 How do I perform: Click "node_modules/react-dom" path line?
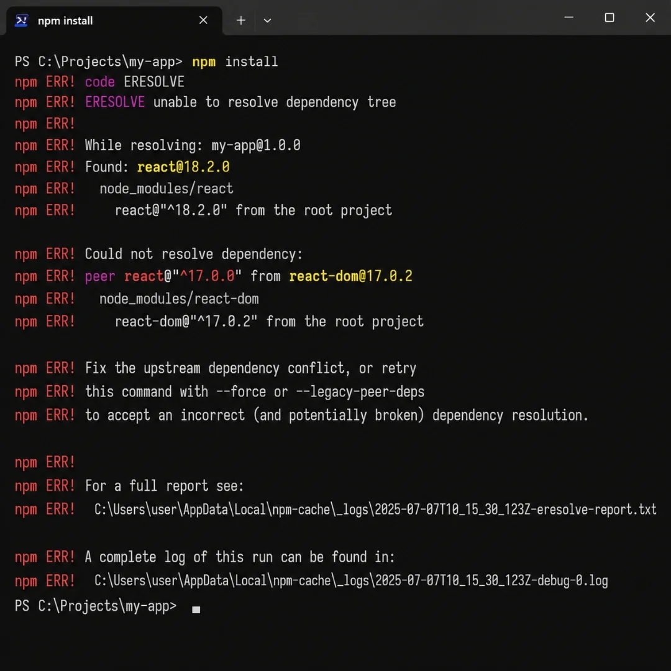[179, 299]
